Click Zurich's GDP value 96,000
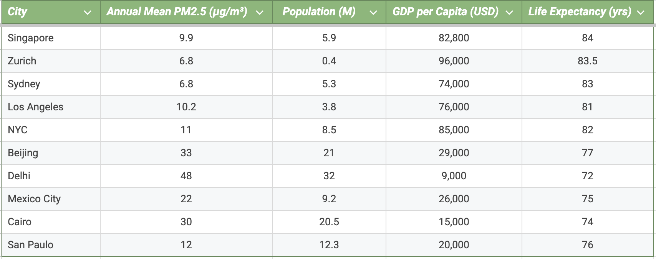 [x=454, y=61]
